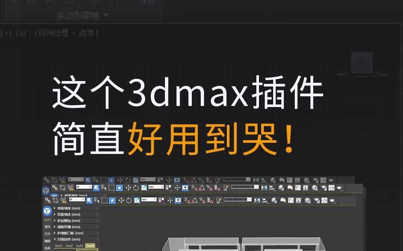Open View coordinate system dropdown in front toolbar
This screenshot has height=251, width=403.
click(x=149, y=200)
